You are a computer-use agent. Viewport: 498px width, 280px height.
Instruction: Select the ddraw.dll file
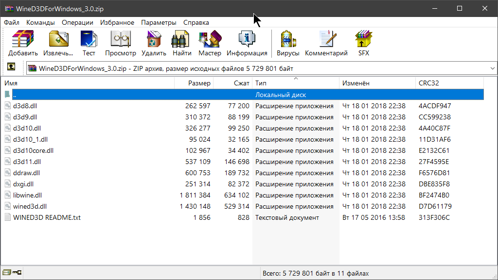(27, 173)
